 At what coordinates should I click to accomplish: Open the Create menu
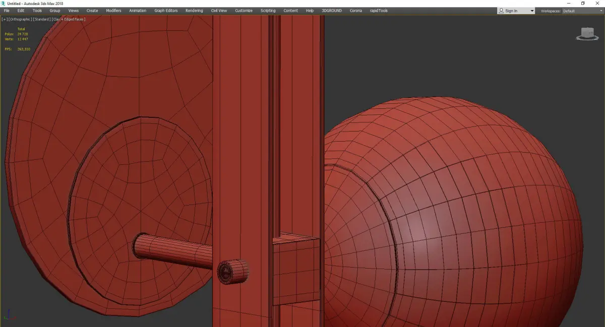pyautogui.click(x=92, y=11)
